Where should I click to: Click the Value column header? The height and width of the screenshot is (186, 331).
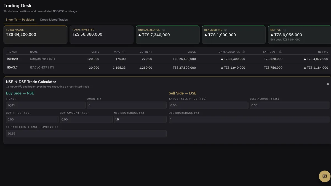tap(191, 52)
